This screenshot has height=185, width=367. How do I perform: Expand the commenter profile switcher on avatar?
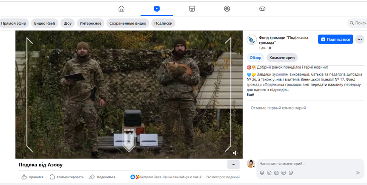click(x=253, y=166)
